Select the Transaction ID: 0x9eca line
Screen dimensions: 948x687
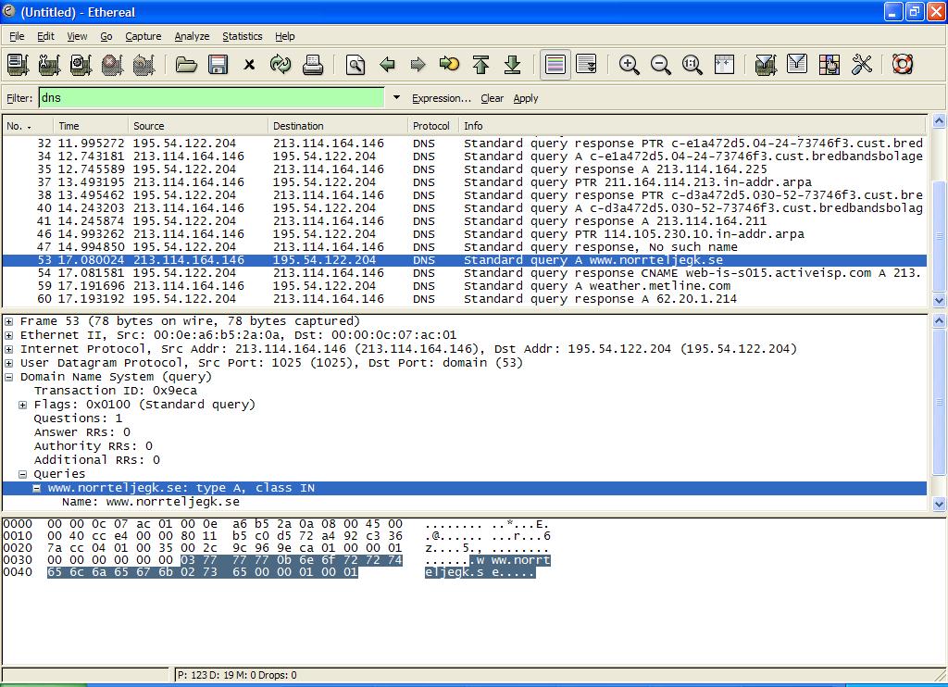tap(116, 391)
